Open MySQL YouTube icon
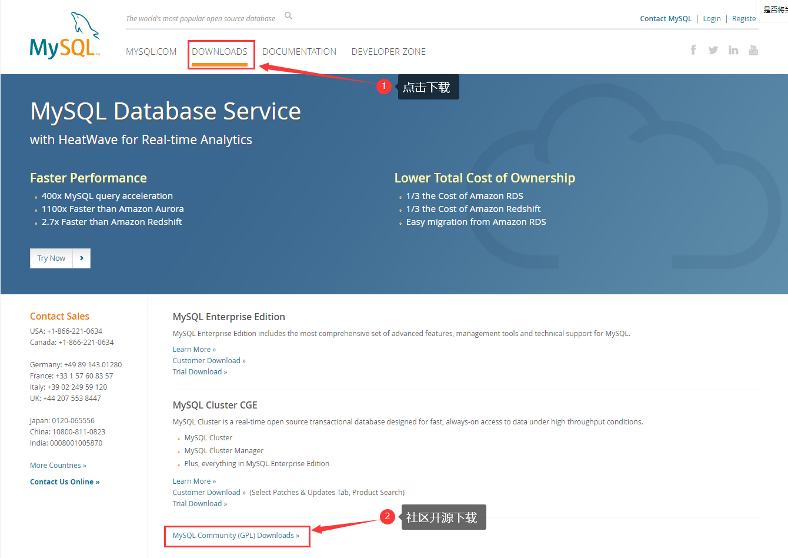788x558 pixels. pyautogui.click(x=753, y=50)
